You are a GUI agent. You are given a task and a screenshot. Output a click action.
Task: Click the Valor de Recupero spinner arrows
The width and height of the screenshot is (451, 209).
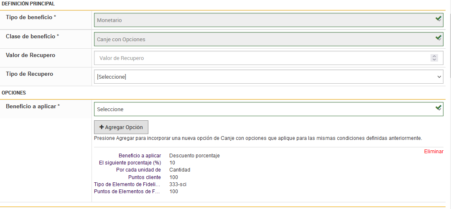pyautogui.click(x=434, y=58)
